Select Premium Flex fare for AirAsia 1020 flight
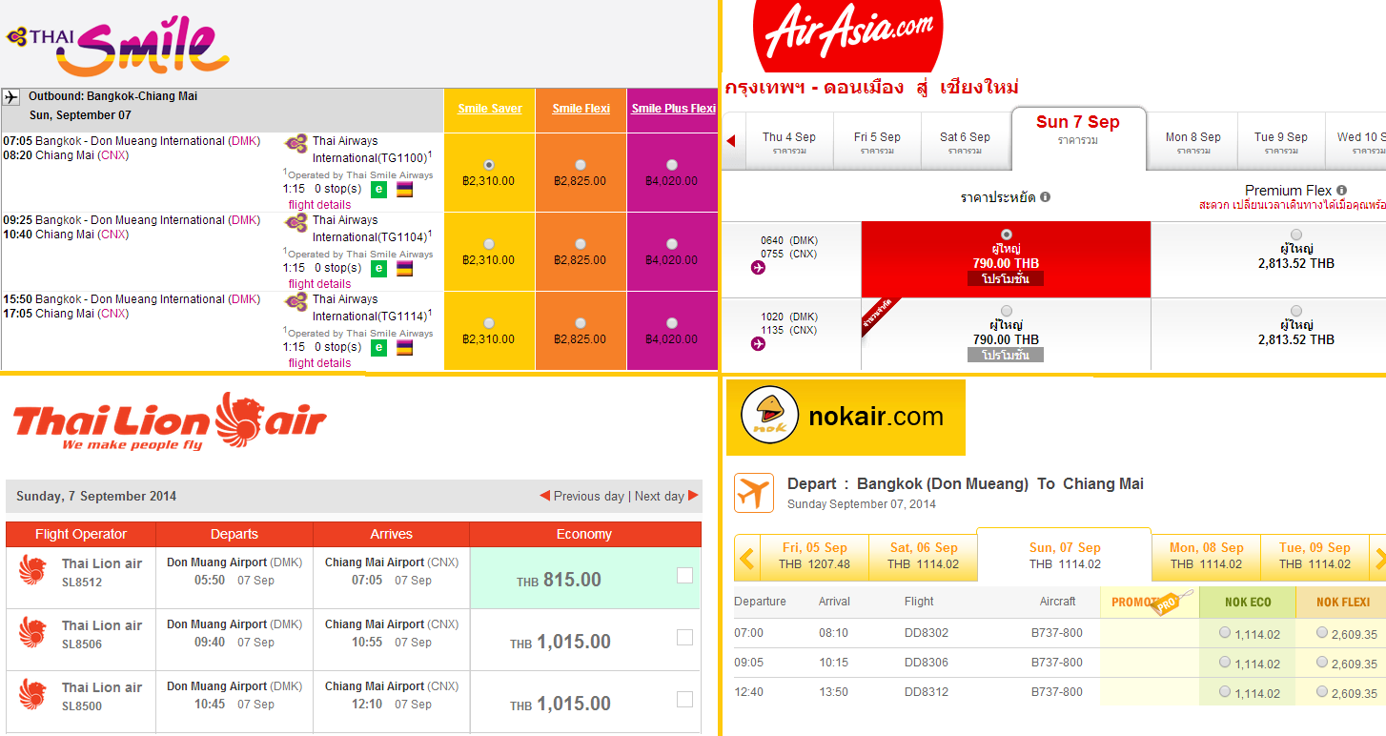 coord(1296,311)
